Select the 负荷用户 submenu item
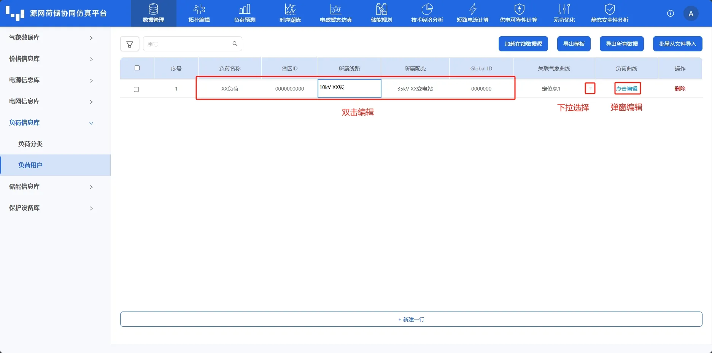 click(x=55, y=165)
